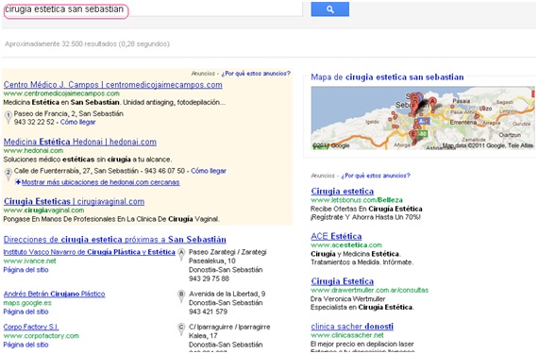The width and height of the screenshot is (538, 354).
Task: Open Mapa de cirugia estetica san sebastian heading
Action: pos(387,77)
